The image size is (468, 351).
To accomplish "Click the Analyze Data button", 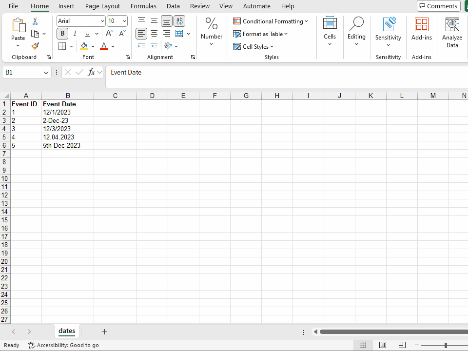I will point(452,33).
